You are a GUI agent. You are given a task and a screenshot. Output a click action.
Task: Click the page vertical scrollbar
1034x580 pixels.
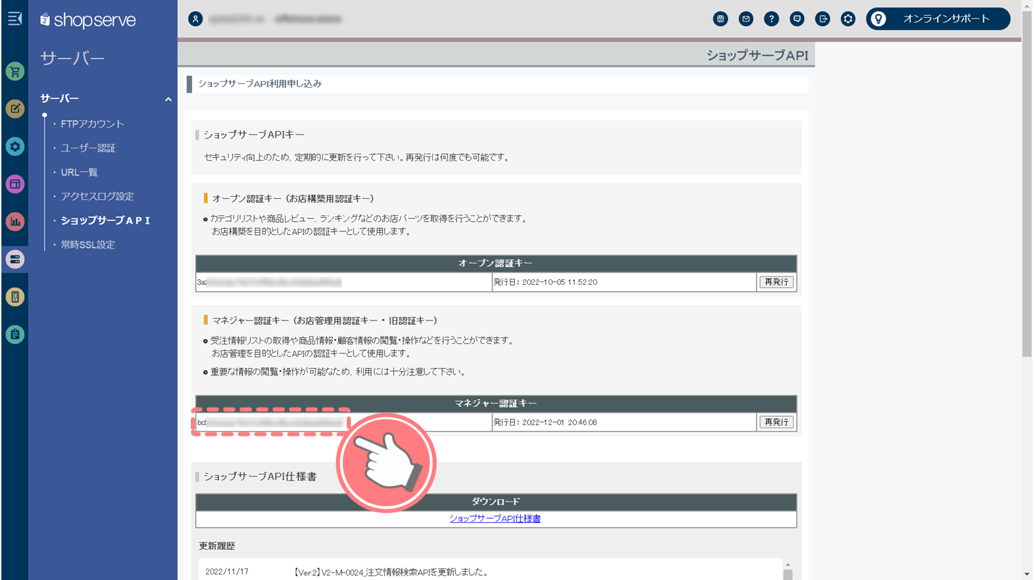point(1026,185)
